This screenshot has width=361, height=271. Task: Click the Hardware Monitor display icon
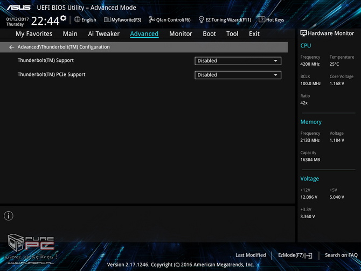(303, 33)
